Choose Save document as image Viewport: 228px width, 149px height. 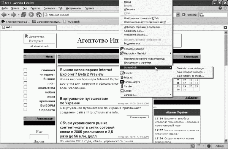[x=192, y=68]
